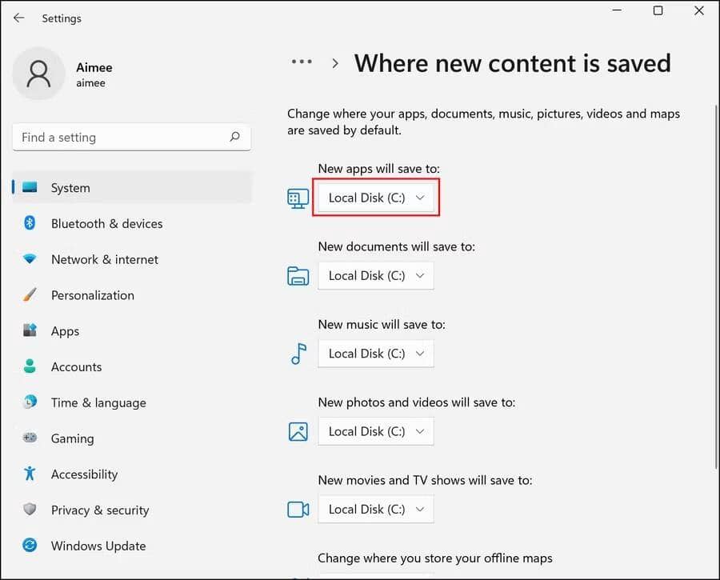
Task: Click the Accounts sidebar icon
Action: pyautogui.click(x=30, y=366)
